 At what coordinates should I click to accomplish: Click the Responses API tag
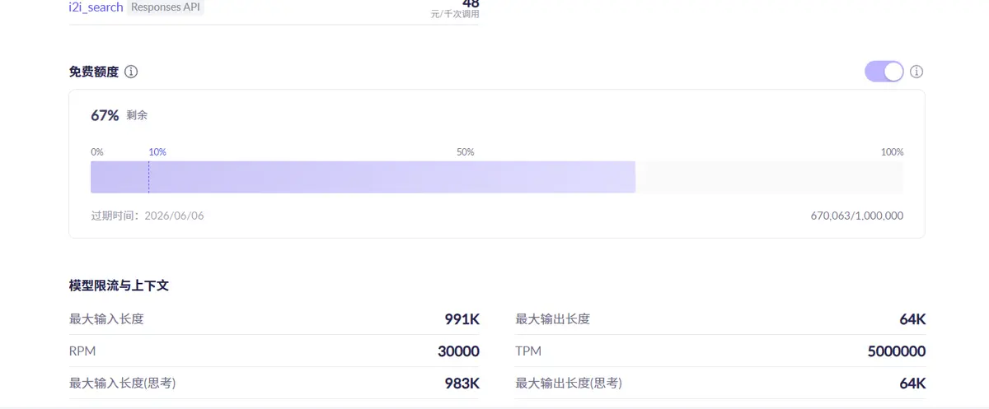166,7
